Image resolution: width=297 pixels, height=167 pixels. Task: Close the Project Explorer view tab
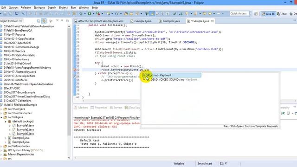pyautogui.click(x=20, y=21)
